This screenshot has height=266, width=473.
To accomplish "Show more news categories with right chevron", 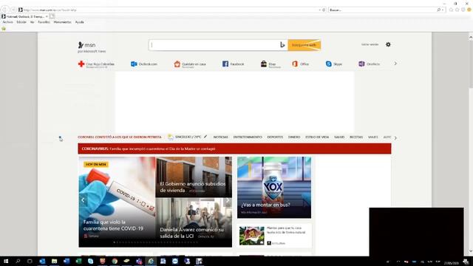I will (x=395, y=138).
